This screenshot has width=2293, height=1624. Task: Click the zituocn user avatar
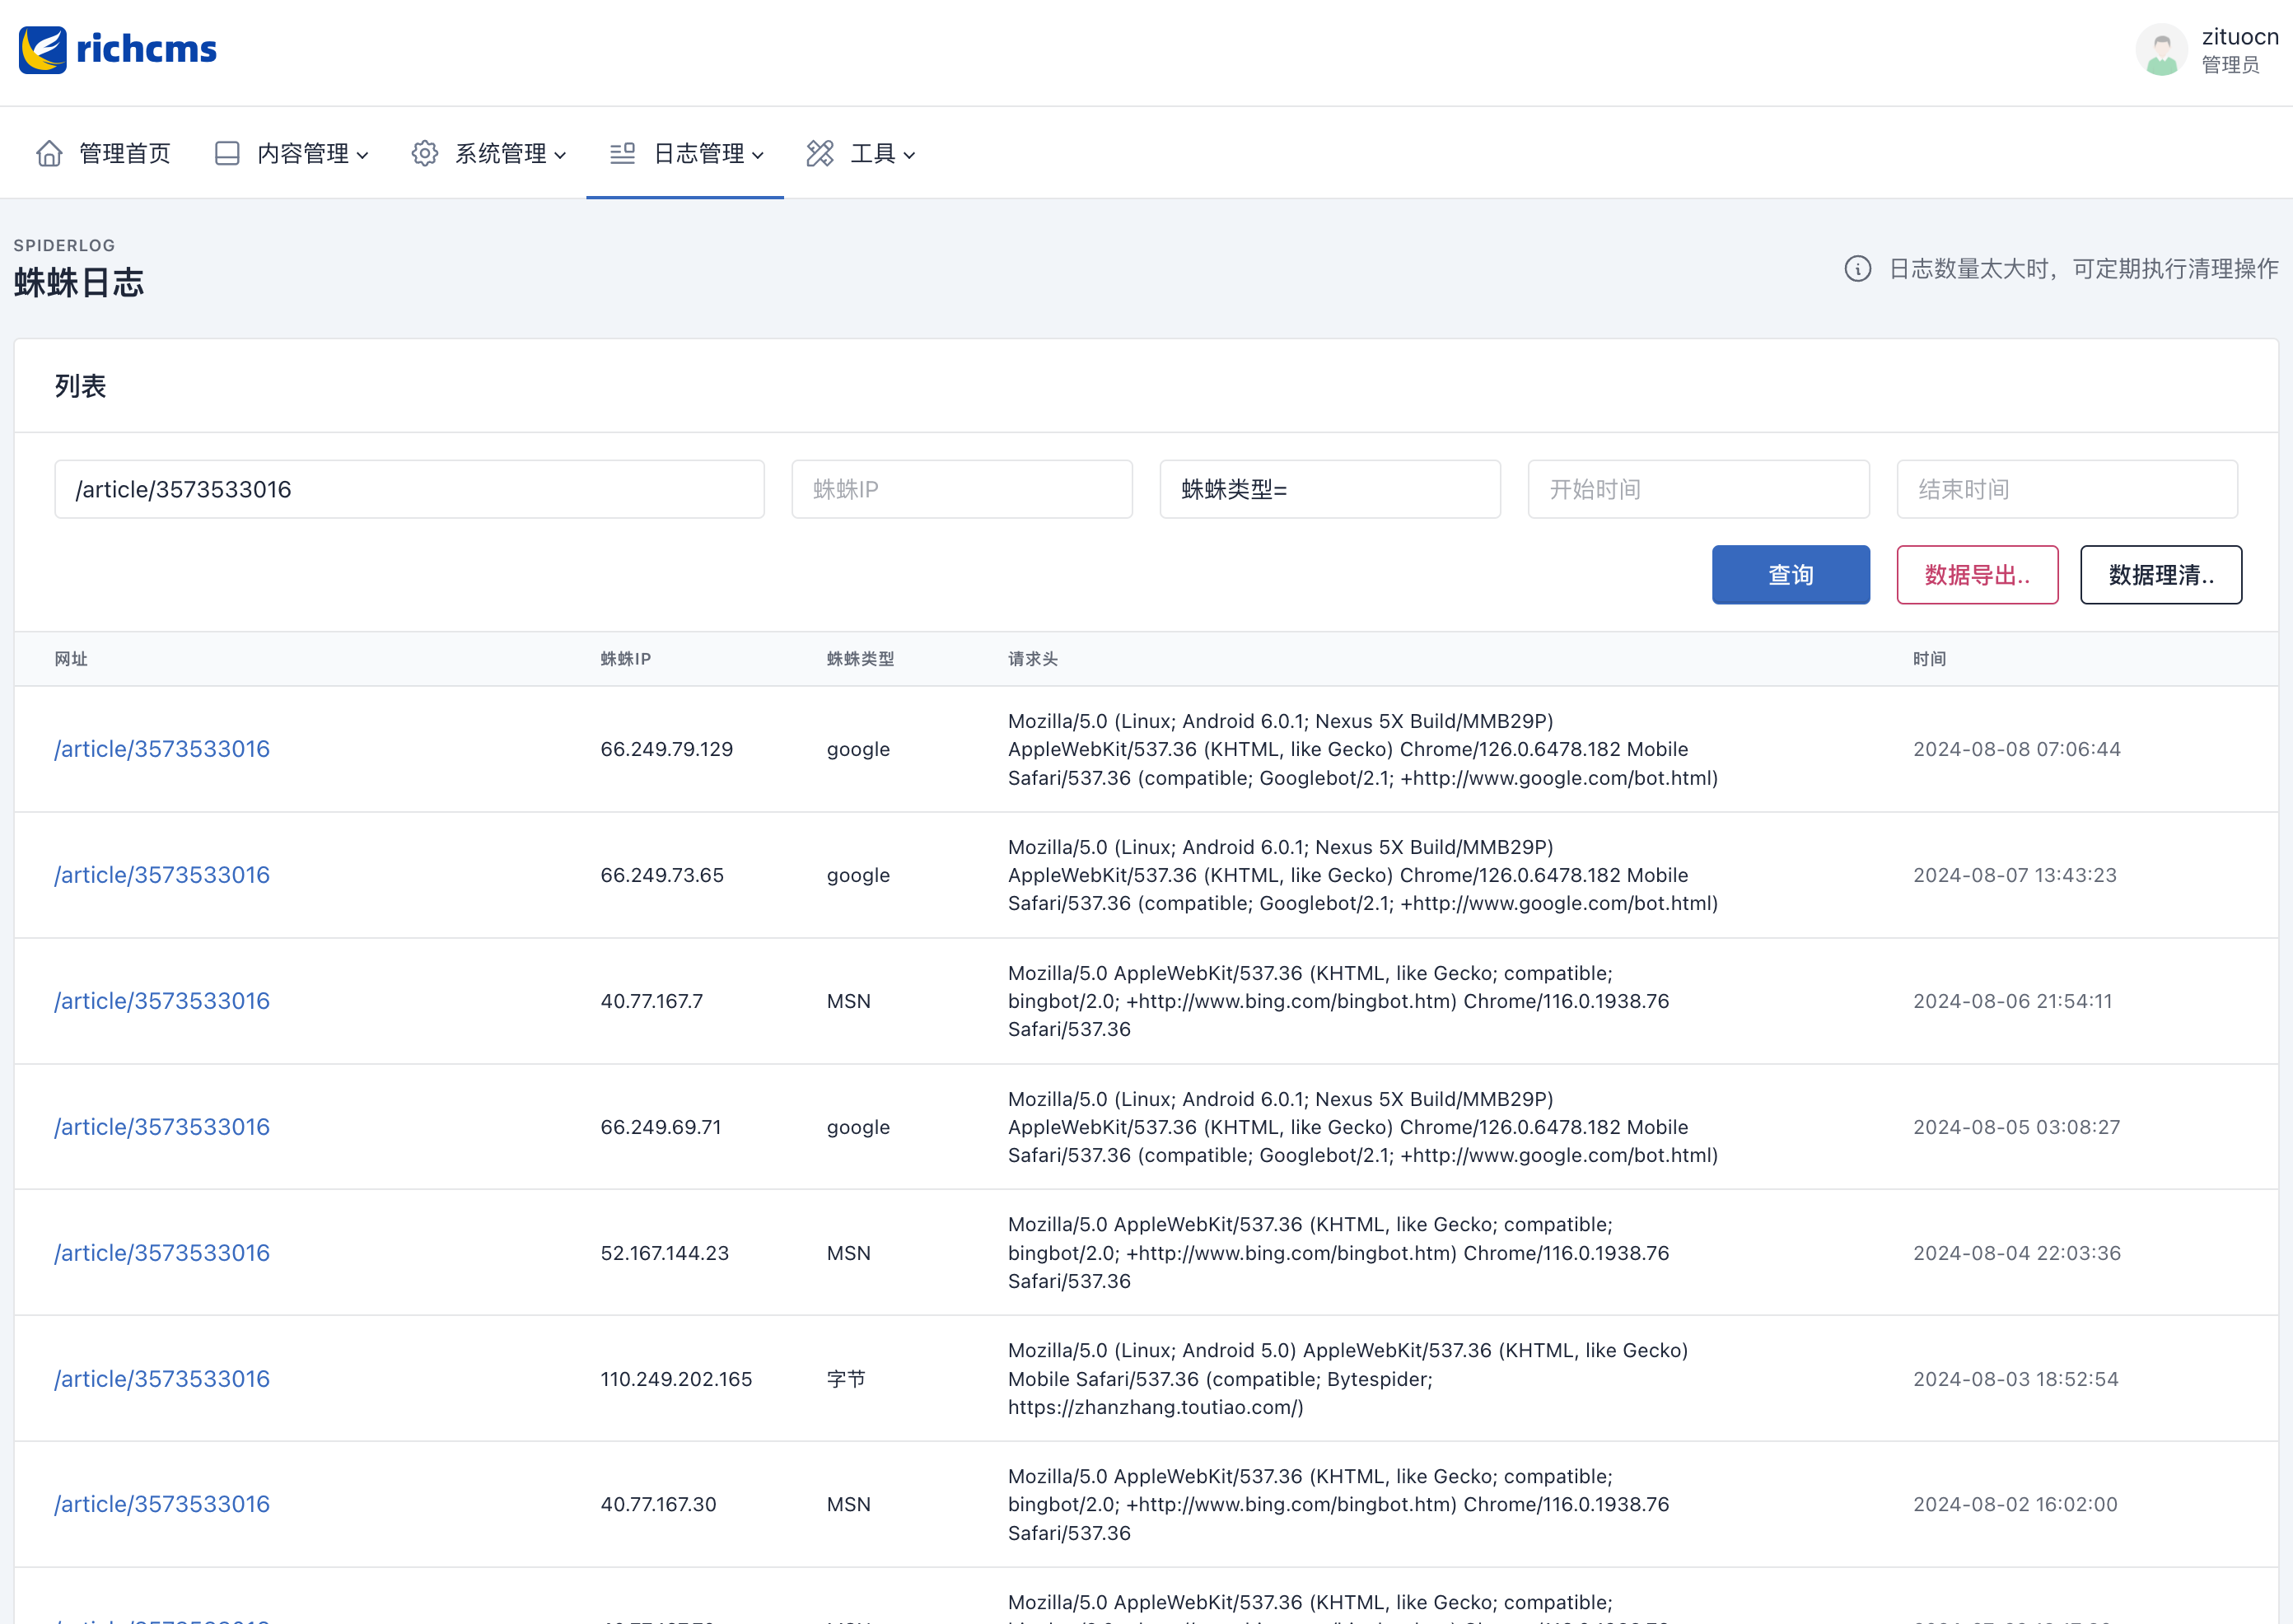2161,50
